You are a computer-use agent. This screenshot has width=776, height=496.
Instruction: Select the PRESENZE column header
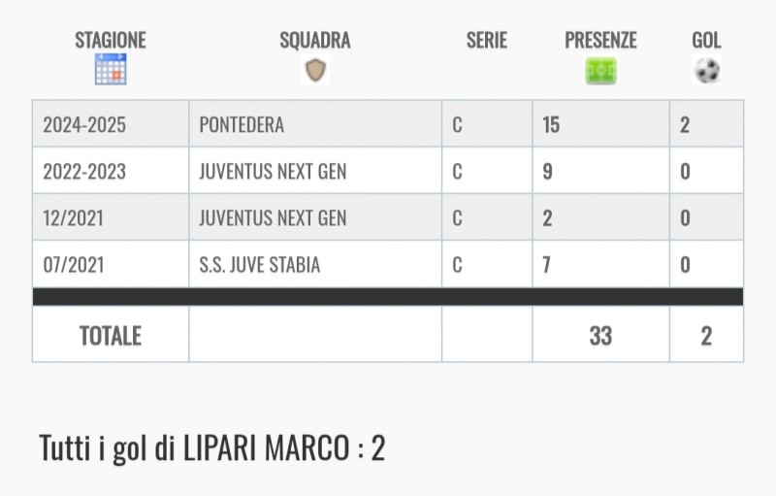pos(600,40)
